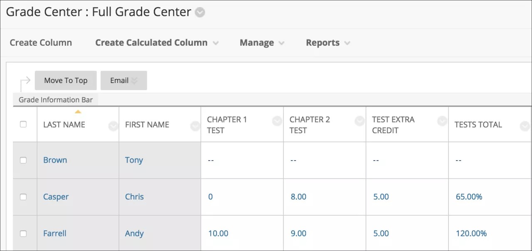Image resolution: width=532 pixels, height=251 pixels.
Task: Select Create Column from the action bar
Action: click(41, 42)
